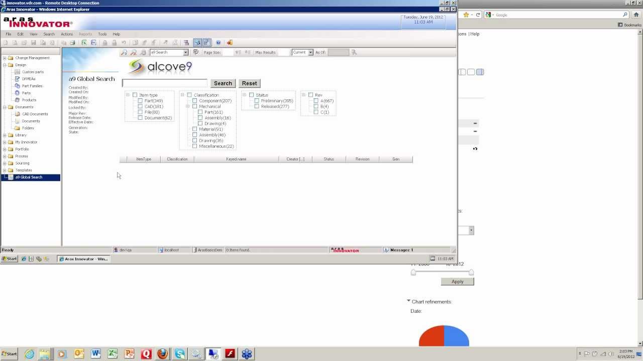This screenshot has width=643, height=361.
Task: Select Folders under Documents
Action: pyautogui.click(x=28, y=128)
